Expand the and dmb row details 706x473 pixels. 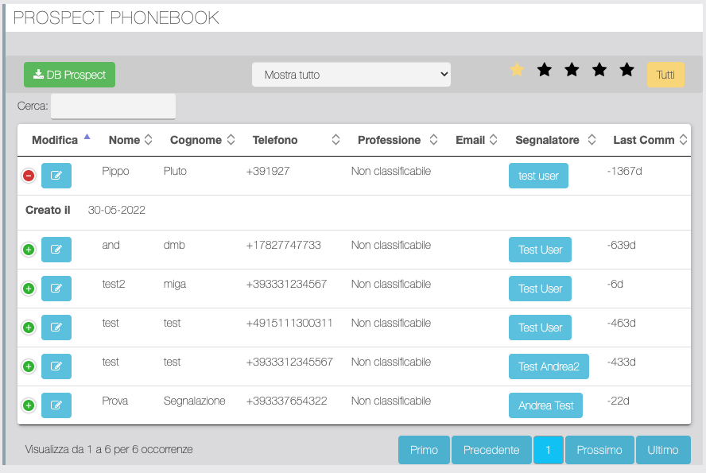click(x=29, y=250)
